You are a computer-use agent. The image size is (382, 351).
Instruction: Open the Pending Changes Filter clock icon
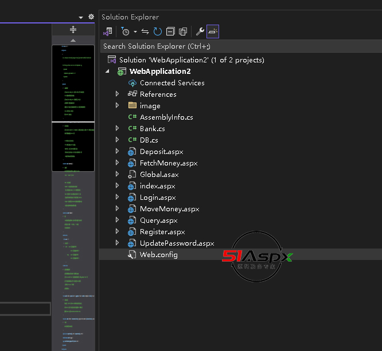(125, 31)
